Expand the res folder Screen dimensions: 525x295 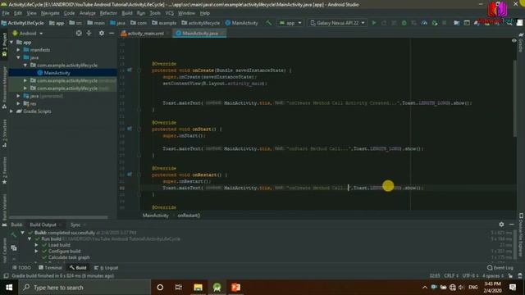click(x=18, y=104)
